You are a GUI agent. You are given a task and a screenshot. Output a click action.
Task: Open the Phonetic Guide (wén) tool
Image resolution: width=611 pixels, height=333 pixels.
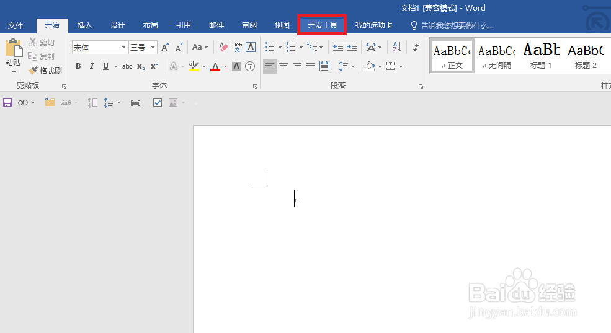tap(237, 48)
